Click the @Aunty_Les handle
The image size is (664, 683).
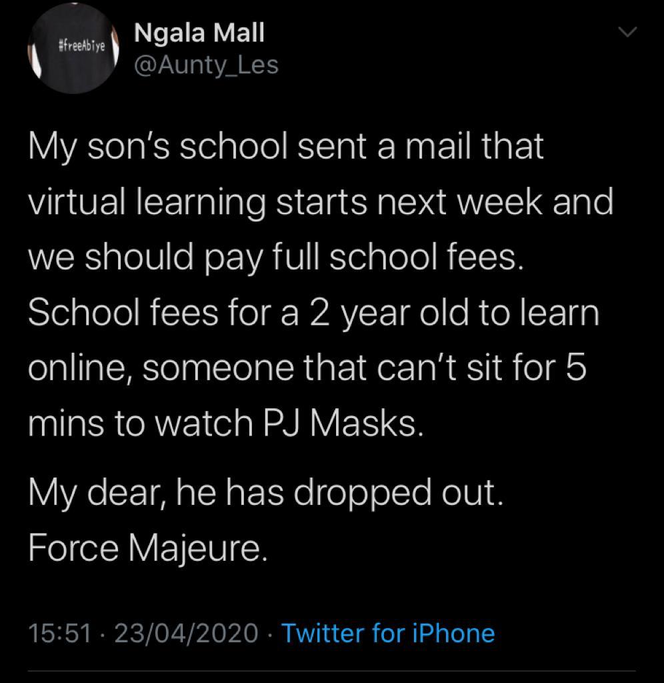(x=206, y=65)
